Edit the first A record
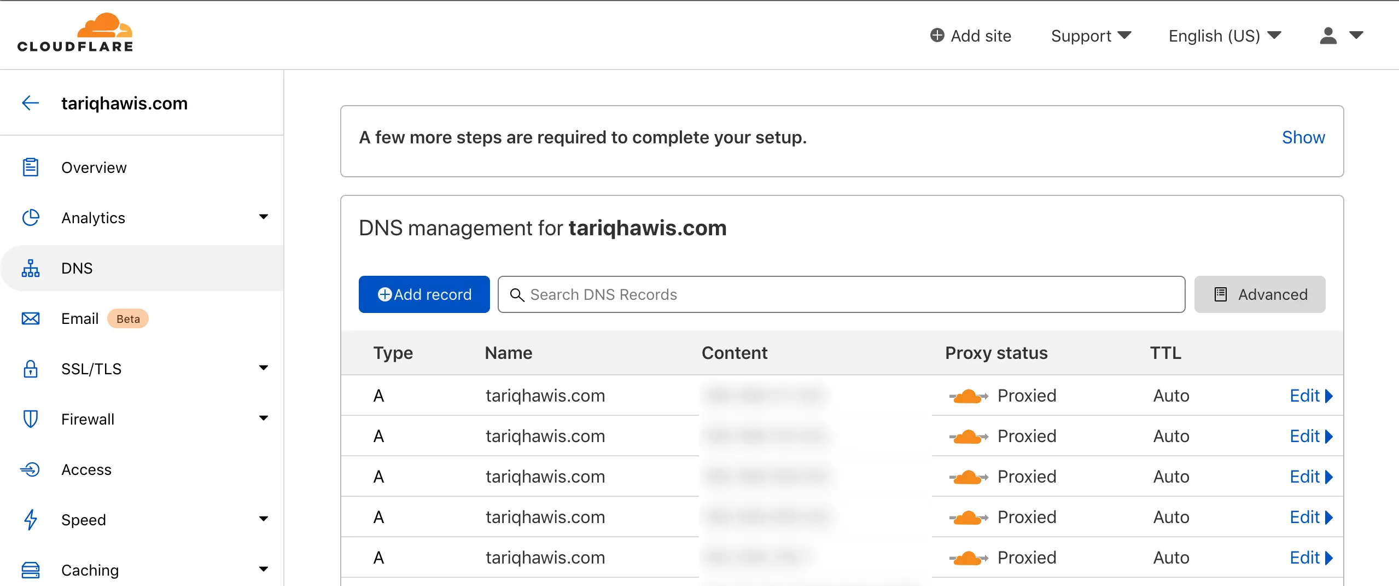Image resolution: width=1399 pixels, height=586 pixels. (x=1311, y=396)
